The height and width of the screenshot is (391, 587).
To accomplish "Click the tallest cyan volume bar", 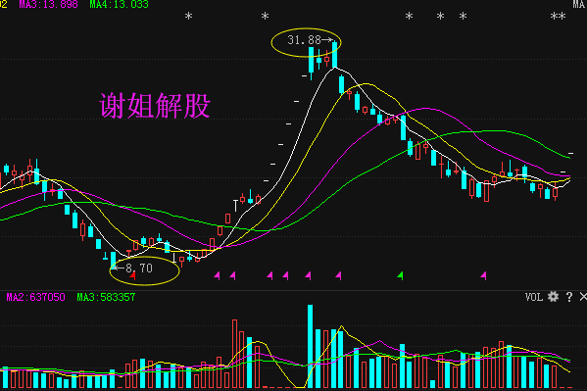I will pyautogui.click(x=310, y=346).
